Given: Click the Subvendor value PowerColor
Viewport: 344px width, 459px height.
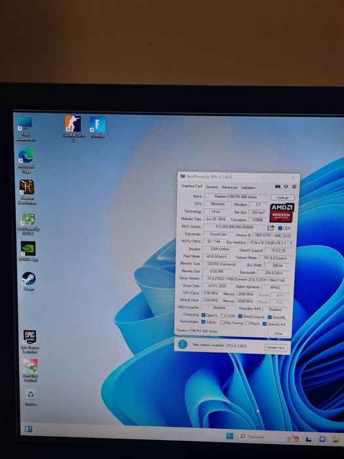Looking at the screenshot, I should pos(218,234).
